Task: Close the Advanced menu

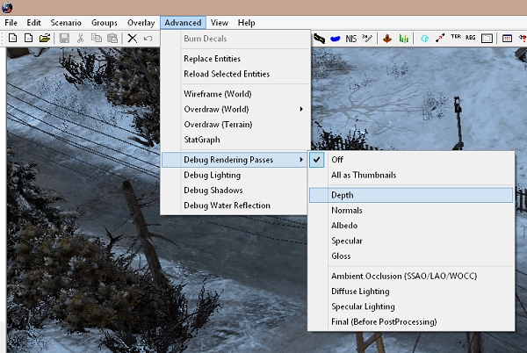Action: [x=184, y=23]
